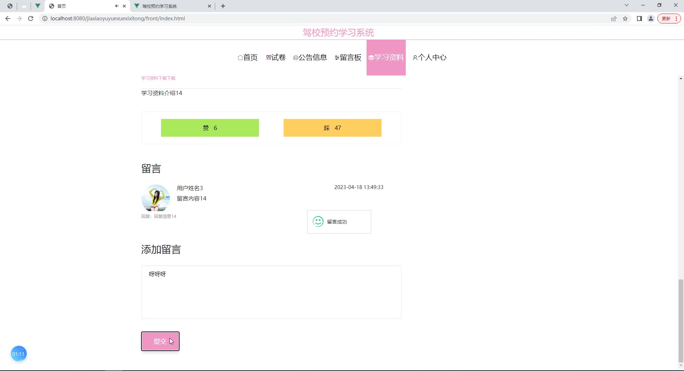The width and height of the screenshot is (684, 371).
Task: Close the 驾校预约学习系统 browser tab
Action: 209,6
